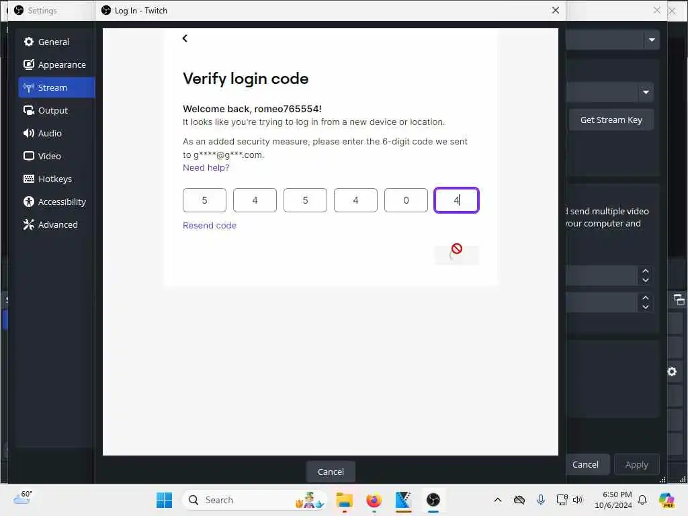Click the Video display icon

click(29, 156)
